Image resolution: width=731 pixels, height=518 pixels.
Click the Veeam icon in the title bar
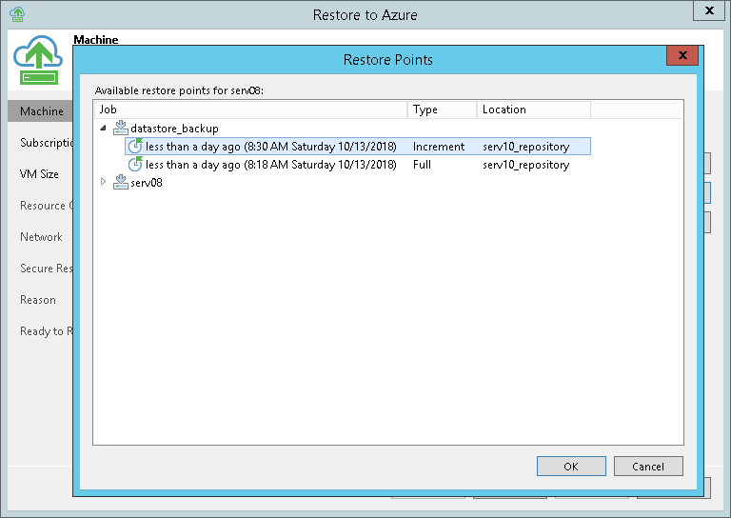pyautogui.click(x=18, y=14)
